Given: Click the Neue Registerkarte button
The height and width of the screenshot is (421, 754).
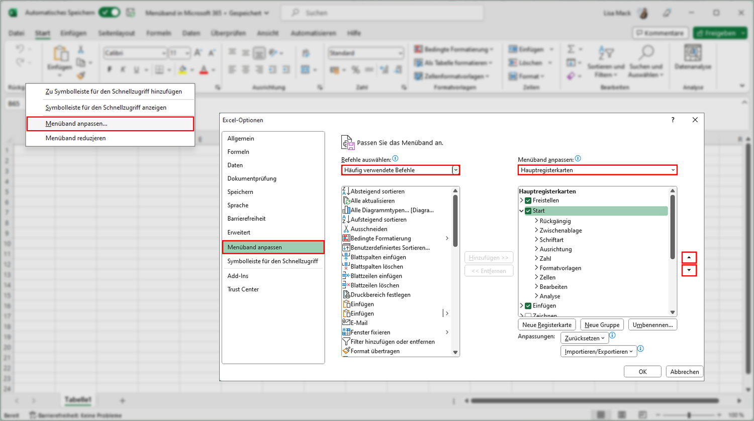Looking at the screenshot, I should [547, 325].
